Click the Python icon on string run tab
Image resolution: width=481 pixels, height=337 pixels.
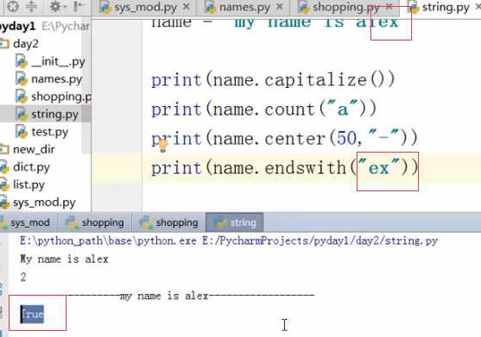pos(220,222)
